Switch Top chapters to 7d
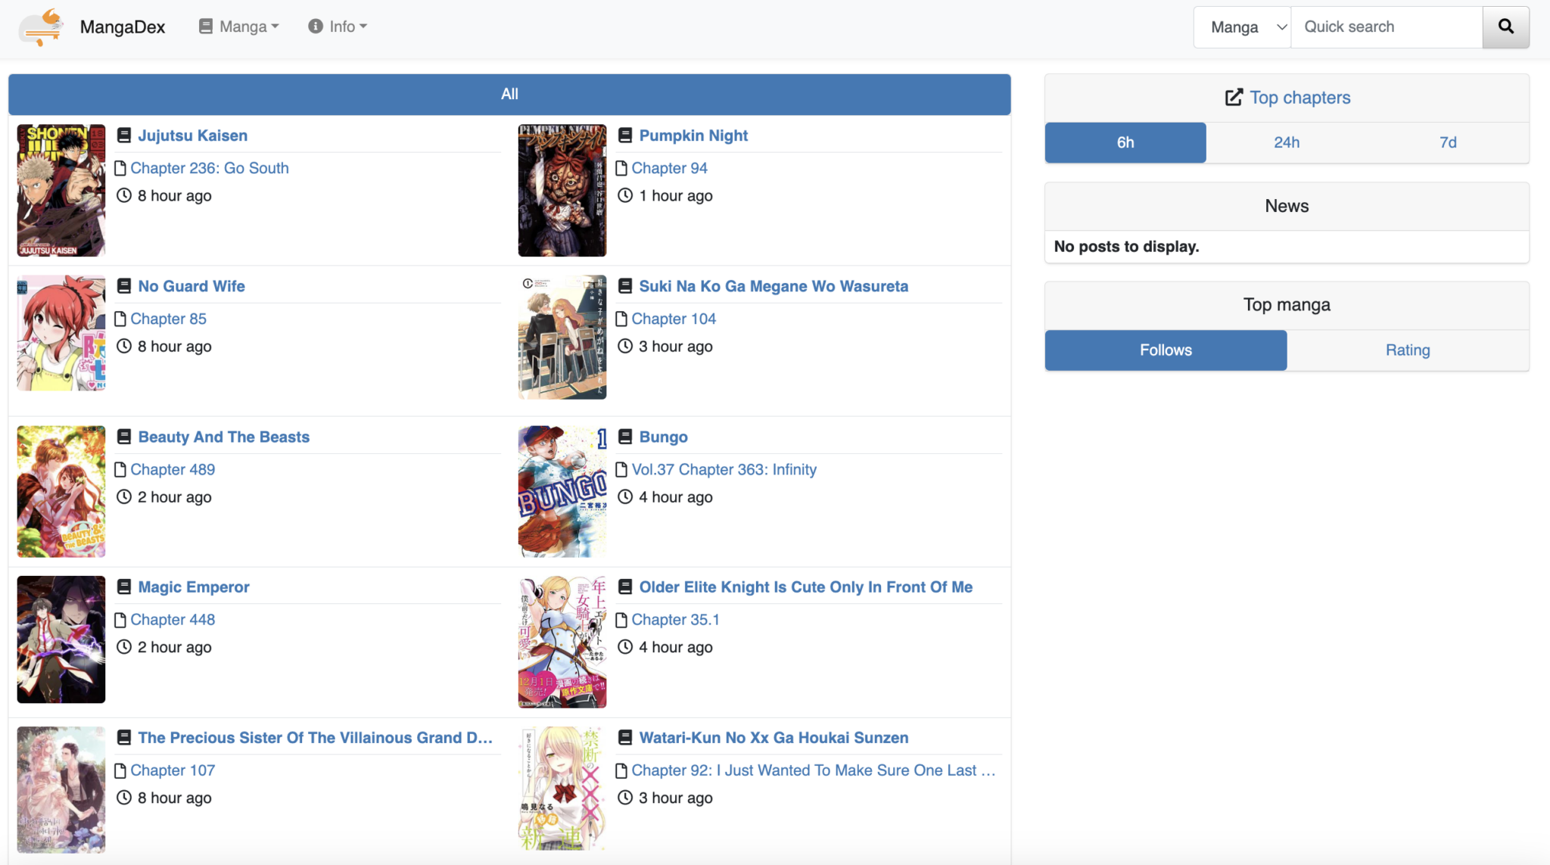Image resolution: width=1550 pixels, height=865 pixels. tap(1448, 142)
